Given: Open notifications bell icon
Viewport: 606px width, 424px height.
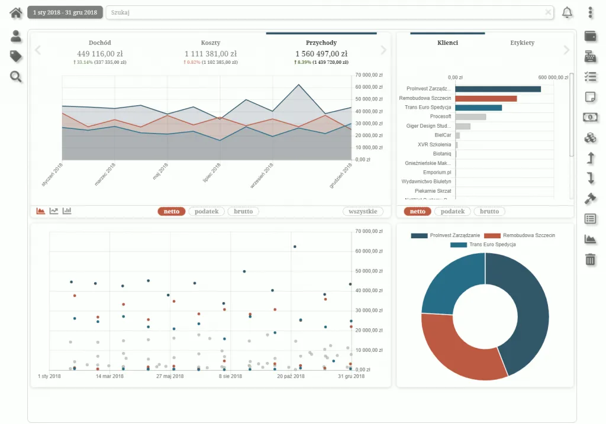Looking at the screenshot, I should coord(567,12).
